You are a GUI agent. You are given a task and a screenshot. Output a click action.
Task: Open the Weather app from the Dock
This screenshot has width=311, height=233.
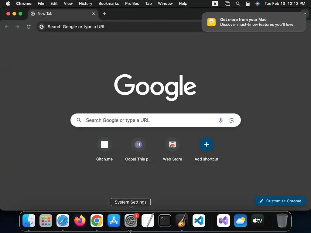(241, 221)
